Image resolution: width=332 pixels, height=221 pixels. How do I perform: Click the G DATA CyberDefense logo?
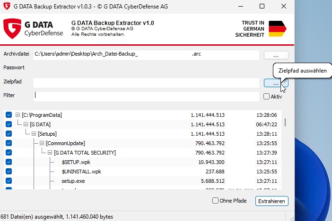(33, 29)
